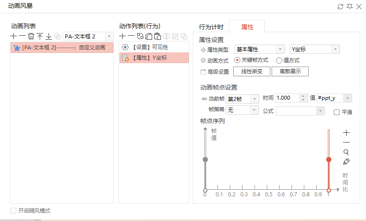Select the 值方式 radio button
Viewport: 366px width, 221px height.
click(279, 61)
